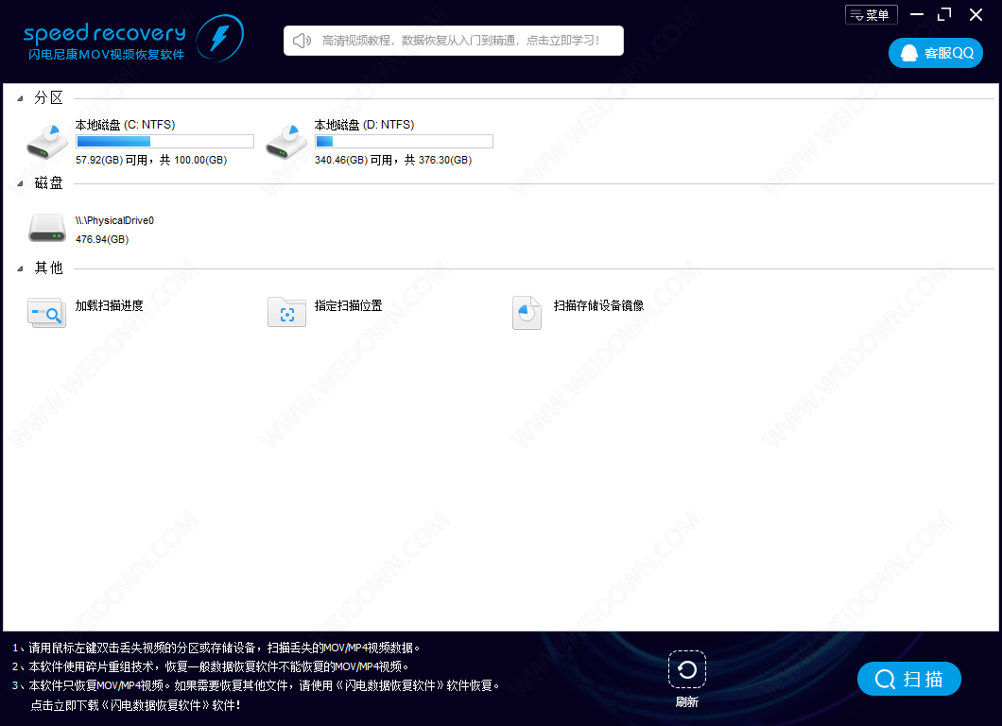This screenshot has width=1002, height=726.
Task: Collapse the 其他 section
Action: coord(20,268)
